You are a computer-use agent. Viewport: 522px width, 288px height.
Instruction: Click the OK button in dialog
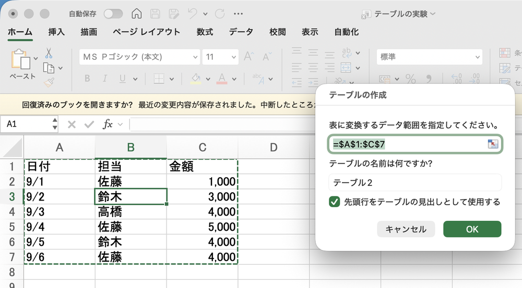point(472,229)
